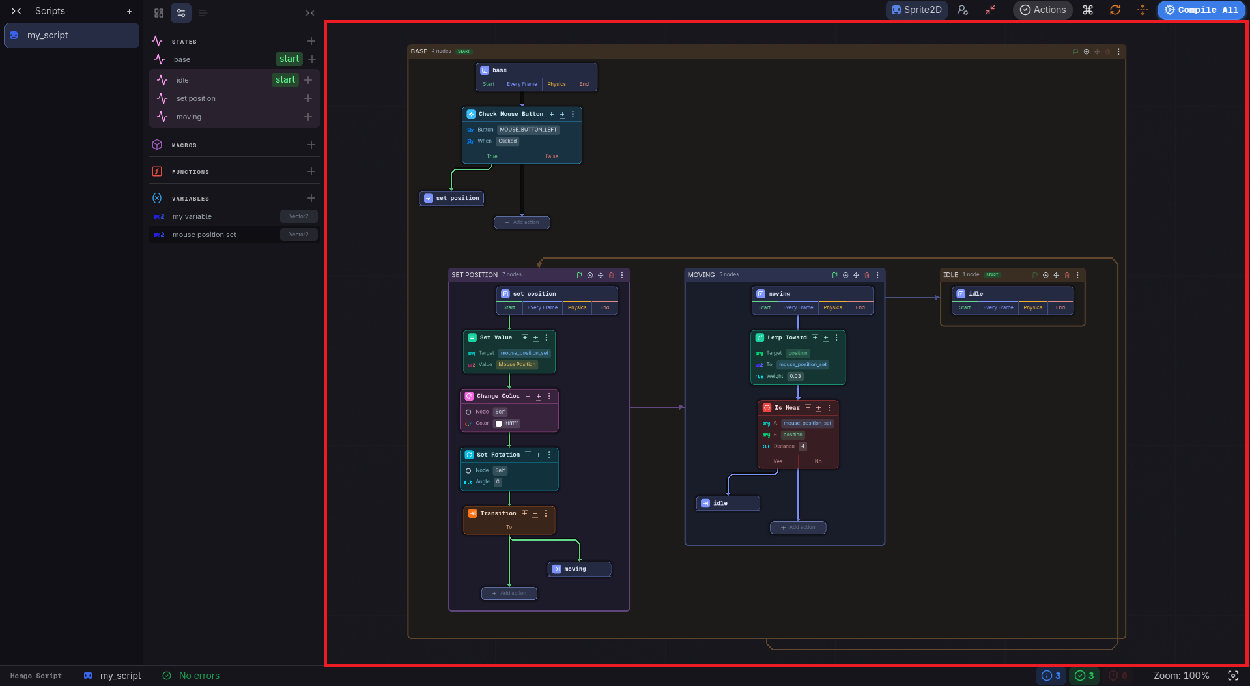Screen dimensions: 1250x686
Task: Click the red minimize arrows icon
Action: pyautogui.click(x=990, y=10)
